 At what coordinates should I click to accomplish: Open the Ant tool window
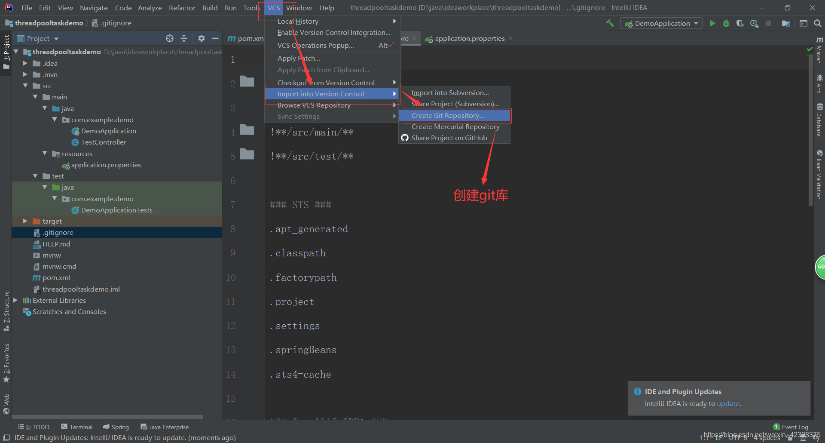tap(819, 83)
